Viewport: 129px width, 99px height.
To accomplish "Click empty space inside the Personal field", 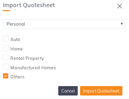I will 72,24.
